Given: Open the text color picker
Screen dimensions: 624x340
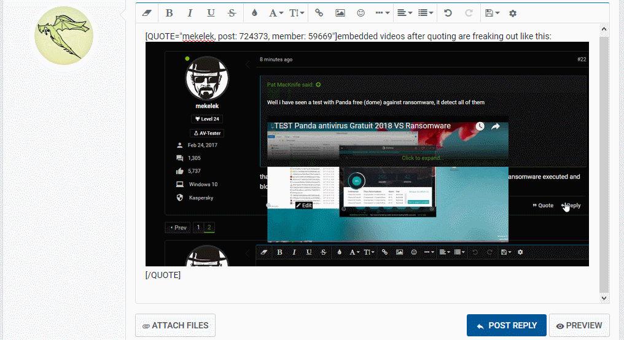Looking at the screenshot, I should [255, 13].
